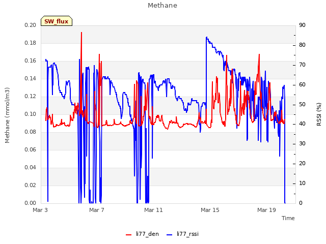Click the red li77_den legend swatch
This screenshot has height=244, width=326.
tap(129, 235)
